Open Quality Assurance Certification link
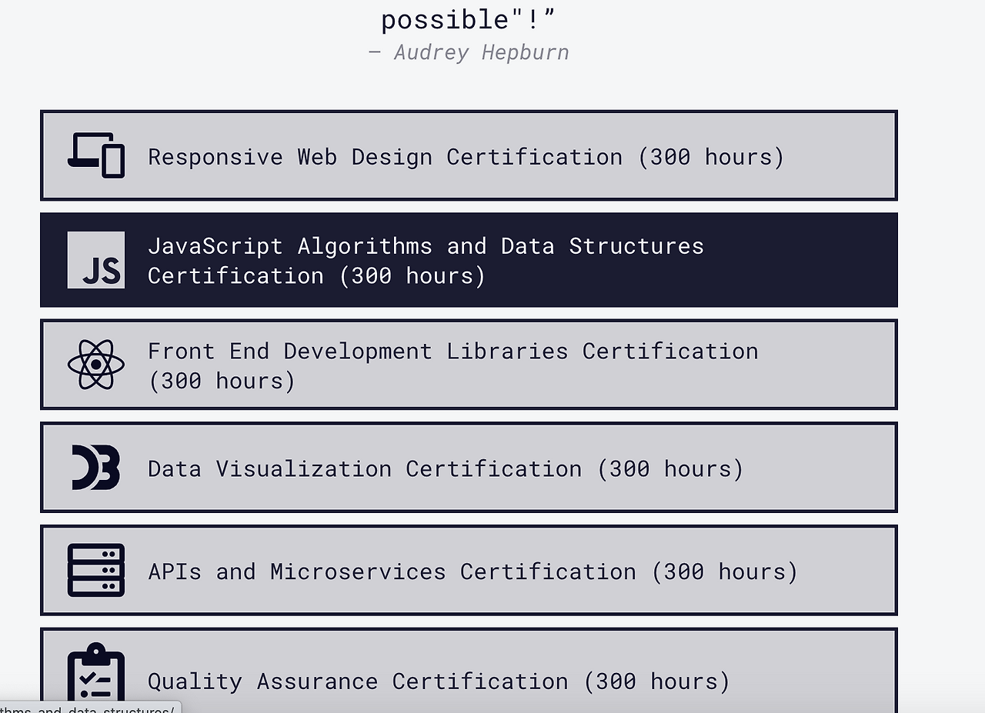This screenshot has width=985, height=713. (x=469, y=671)
